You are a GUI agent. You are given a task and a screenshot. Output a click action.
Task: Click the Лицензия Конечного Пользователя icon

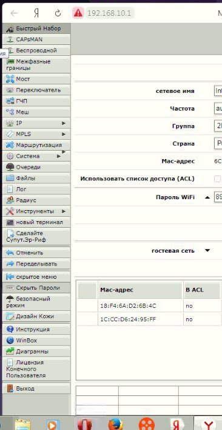[10, 362]
